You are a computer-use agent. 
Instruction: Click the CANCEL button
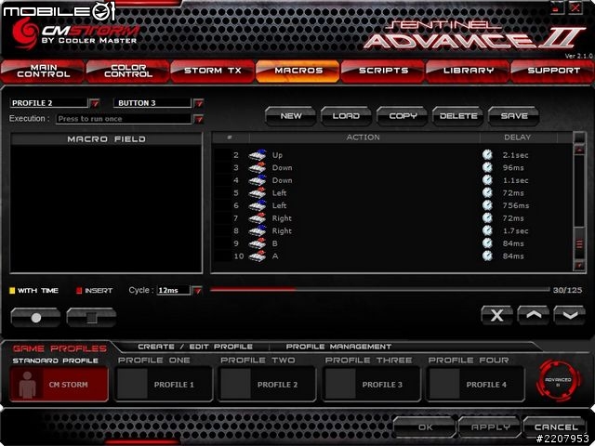click(x=555, y=427)
